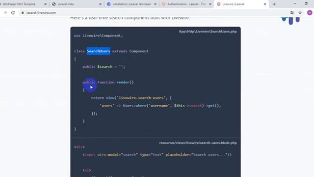This screenshot has width=314, height=177.
Task: Switch to the Laravel Insta tab
Action: point(77,4)
